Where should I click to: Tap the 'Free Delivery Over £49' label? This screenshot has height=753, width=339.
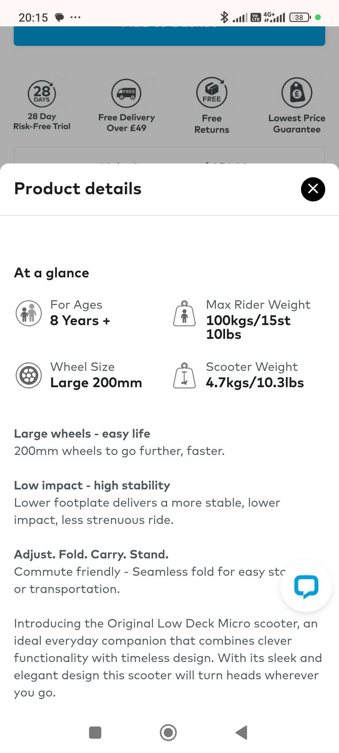[x=126, y=123]
